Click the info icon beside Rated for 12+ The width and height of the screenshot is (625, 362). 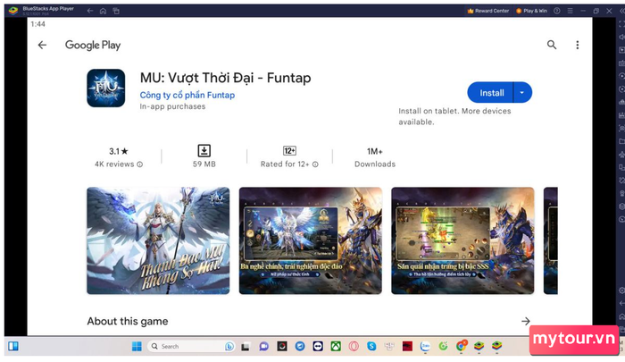[x=315, y=164]
